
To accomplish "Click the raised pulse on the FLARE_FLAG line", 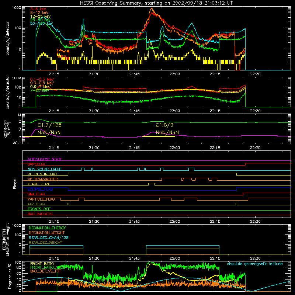I will click(x=152, y=184).
